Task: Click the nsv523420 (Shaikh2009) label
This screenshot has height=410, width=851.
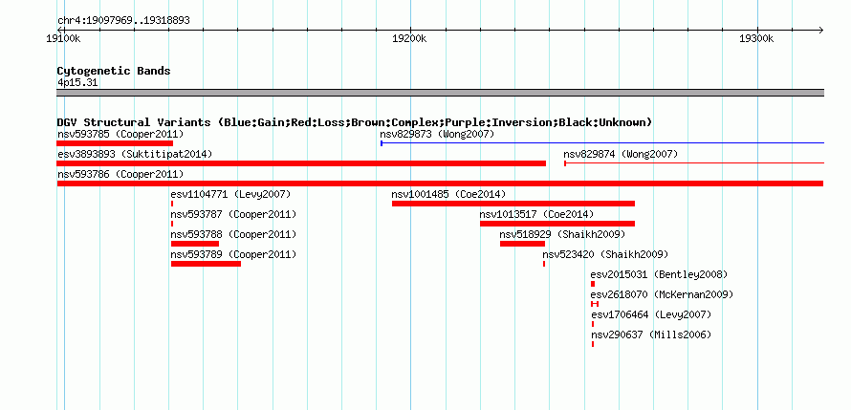Action: 605,254
